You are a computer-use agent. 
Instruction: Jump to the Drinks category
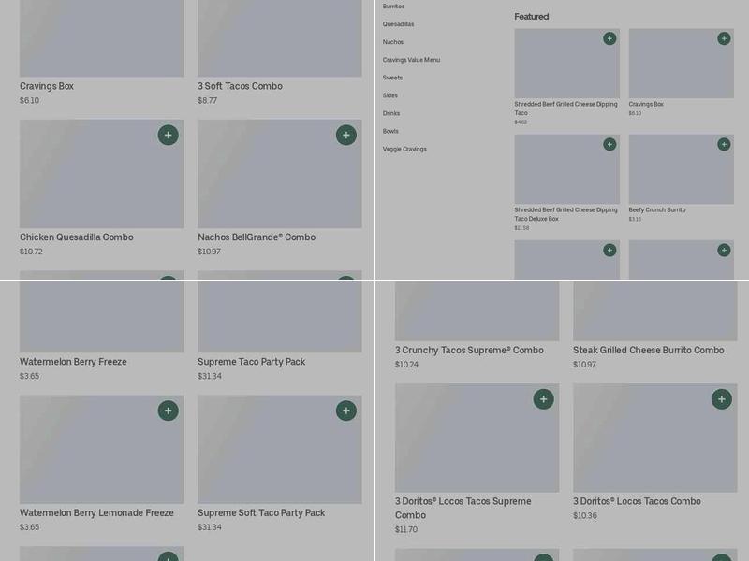[391, 113]
